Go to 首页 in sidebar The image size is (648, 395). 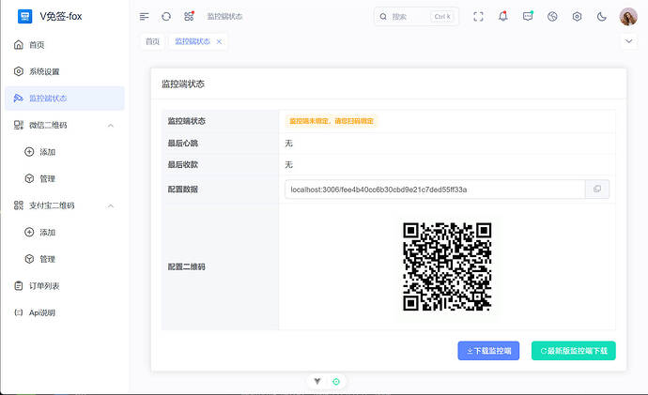tap(65, 45)
